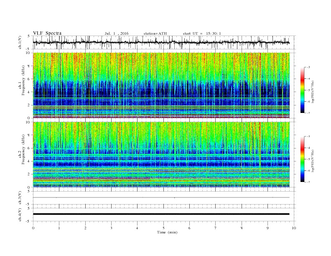Image resolution: width=331 pixels, height=256 pixels.
Task: Click time axis tick label "4"
Action: point(137,228)
